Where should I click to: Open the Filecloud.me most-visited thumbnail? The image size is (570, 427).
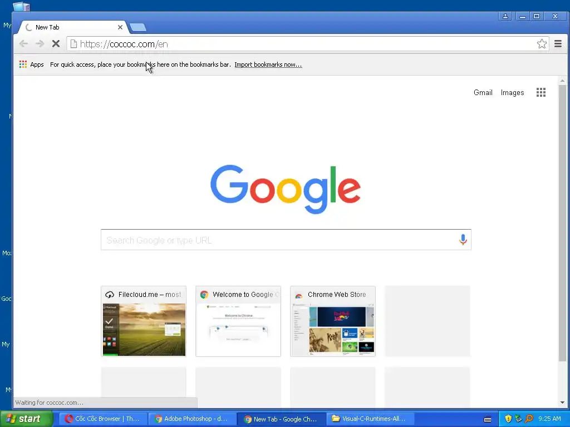tap(144, 321)
